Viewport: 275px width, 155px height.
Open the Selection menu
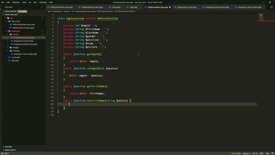(x=16, y=2)
